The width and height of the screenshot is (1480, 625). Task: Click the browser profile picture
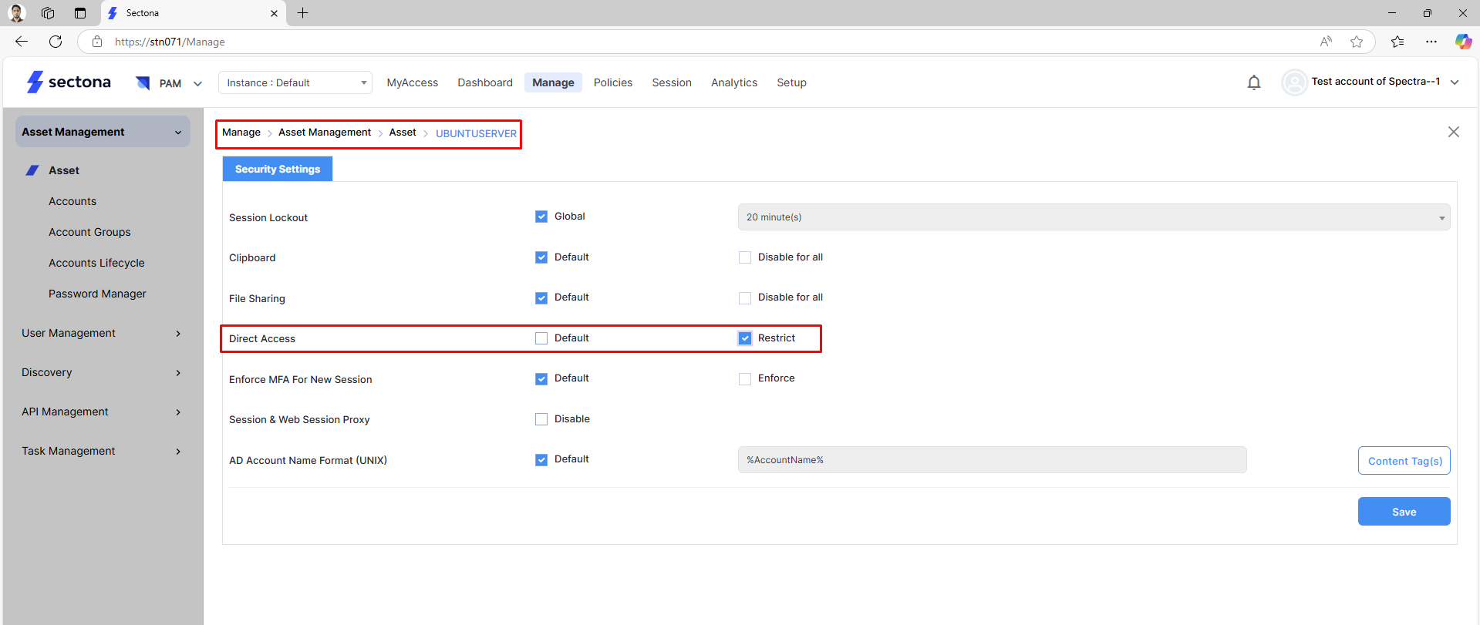pyautogui.click(x=17, y=13)
